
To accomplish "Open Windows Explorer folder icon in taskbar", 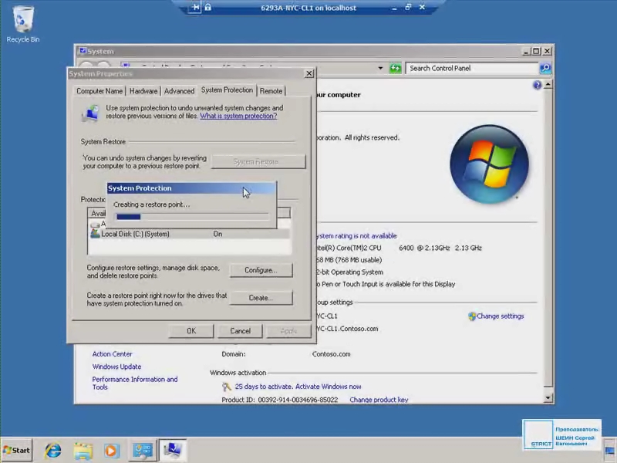I will pos(83,450).
